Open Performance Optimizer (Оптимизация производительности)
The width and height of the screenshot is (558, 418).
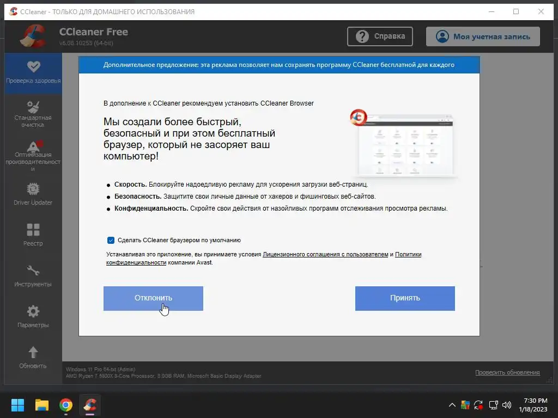tap(33, 156)
